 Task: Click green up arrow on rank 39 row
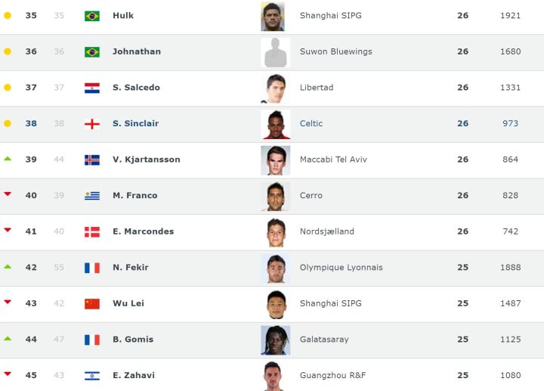[8, 159]
